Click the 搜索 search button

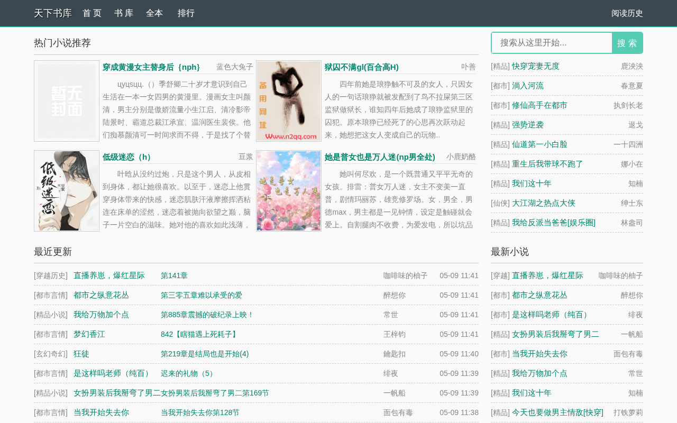627,43
